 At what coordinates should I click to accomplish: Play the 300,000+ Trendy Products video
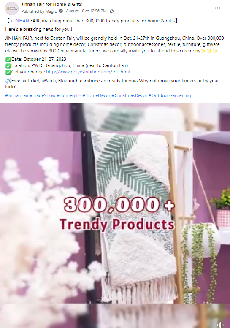[x=115, y=215]
